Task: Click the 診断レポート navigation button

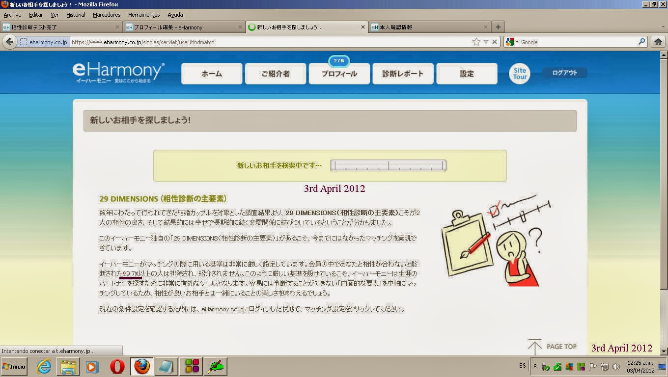Action: [403, 74]
